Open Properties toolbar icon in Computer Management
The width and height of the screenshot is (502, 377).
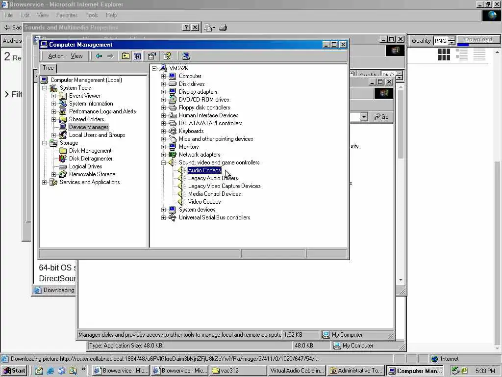coord(152,56)
